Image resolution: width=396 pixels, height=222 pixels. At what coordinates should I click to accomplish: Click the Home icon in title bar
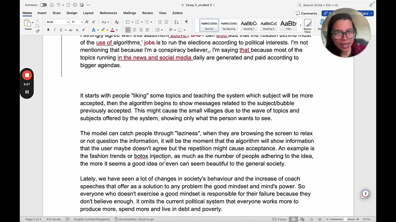(x=52, y=5)
